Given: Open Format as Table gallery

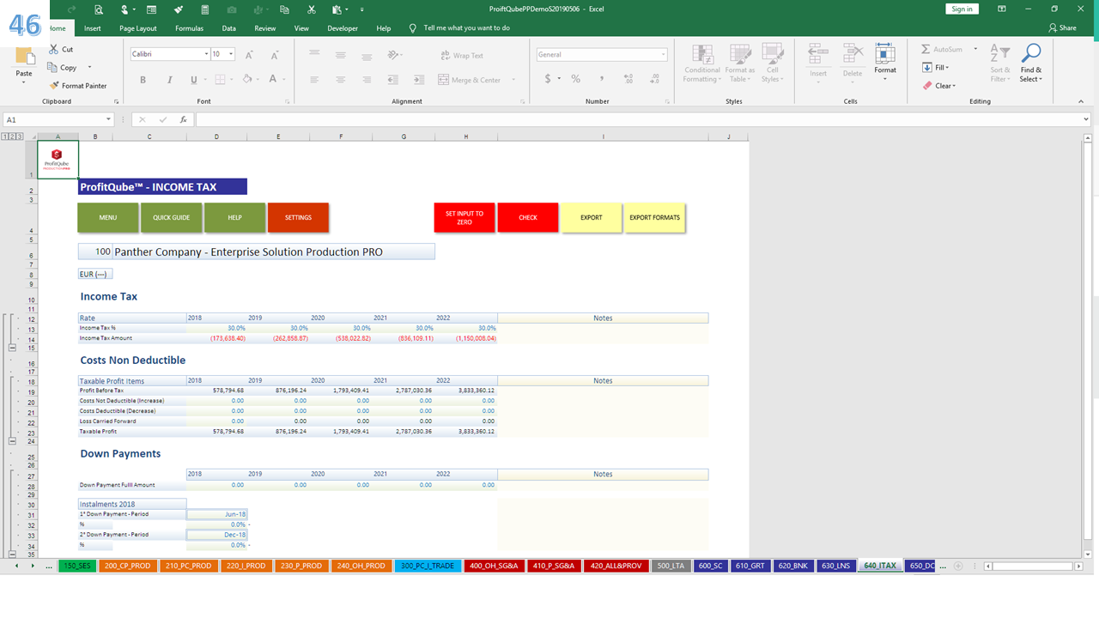Looking at the screenshot, I should 739,64.
